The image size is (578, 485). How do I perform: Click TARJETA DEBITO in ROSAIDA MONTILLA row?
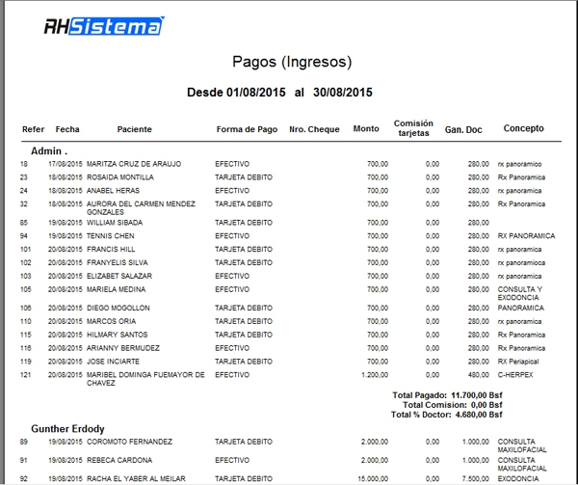pyautogui.click(x=244, y=177)
